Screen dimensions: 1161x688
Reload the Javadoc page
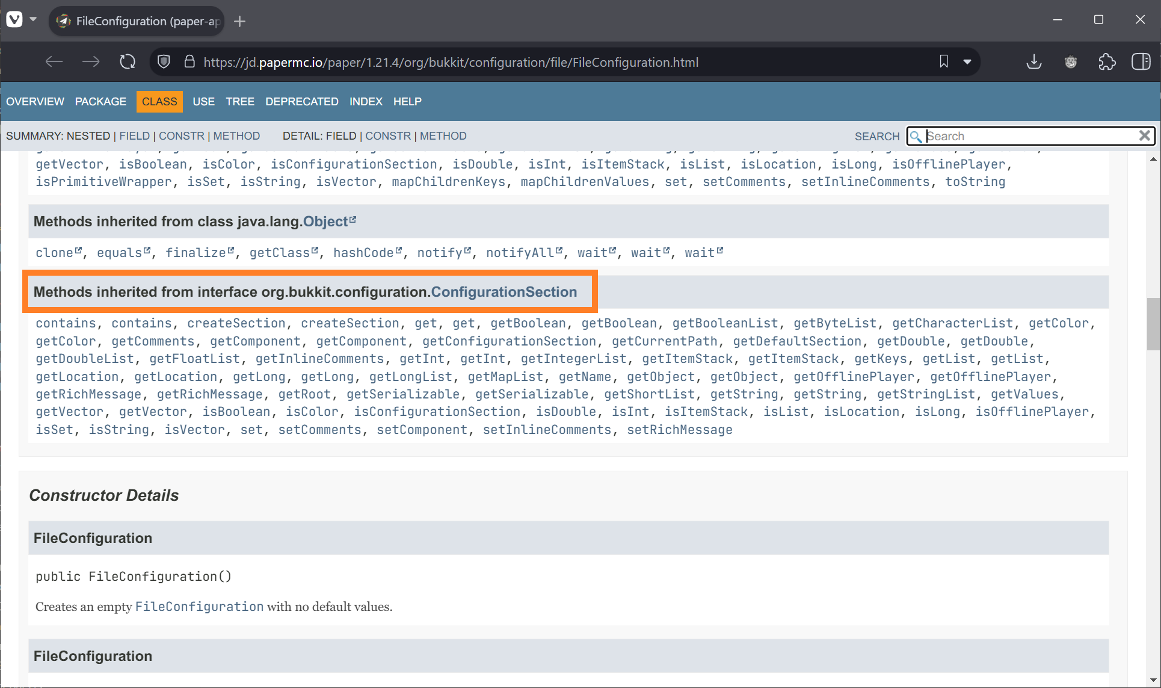point(127,61)
